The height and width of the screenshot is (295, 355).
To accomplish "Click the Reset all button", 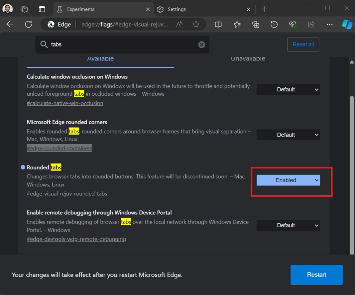I will point(303,44).
